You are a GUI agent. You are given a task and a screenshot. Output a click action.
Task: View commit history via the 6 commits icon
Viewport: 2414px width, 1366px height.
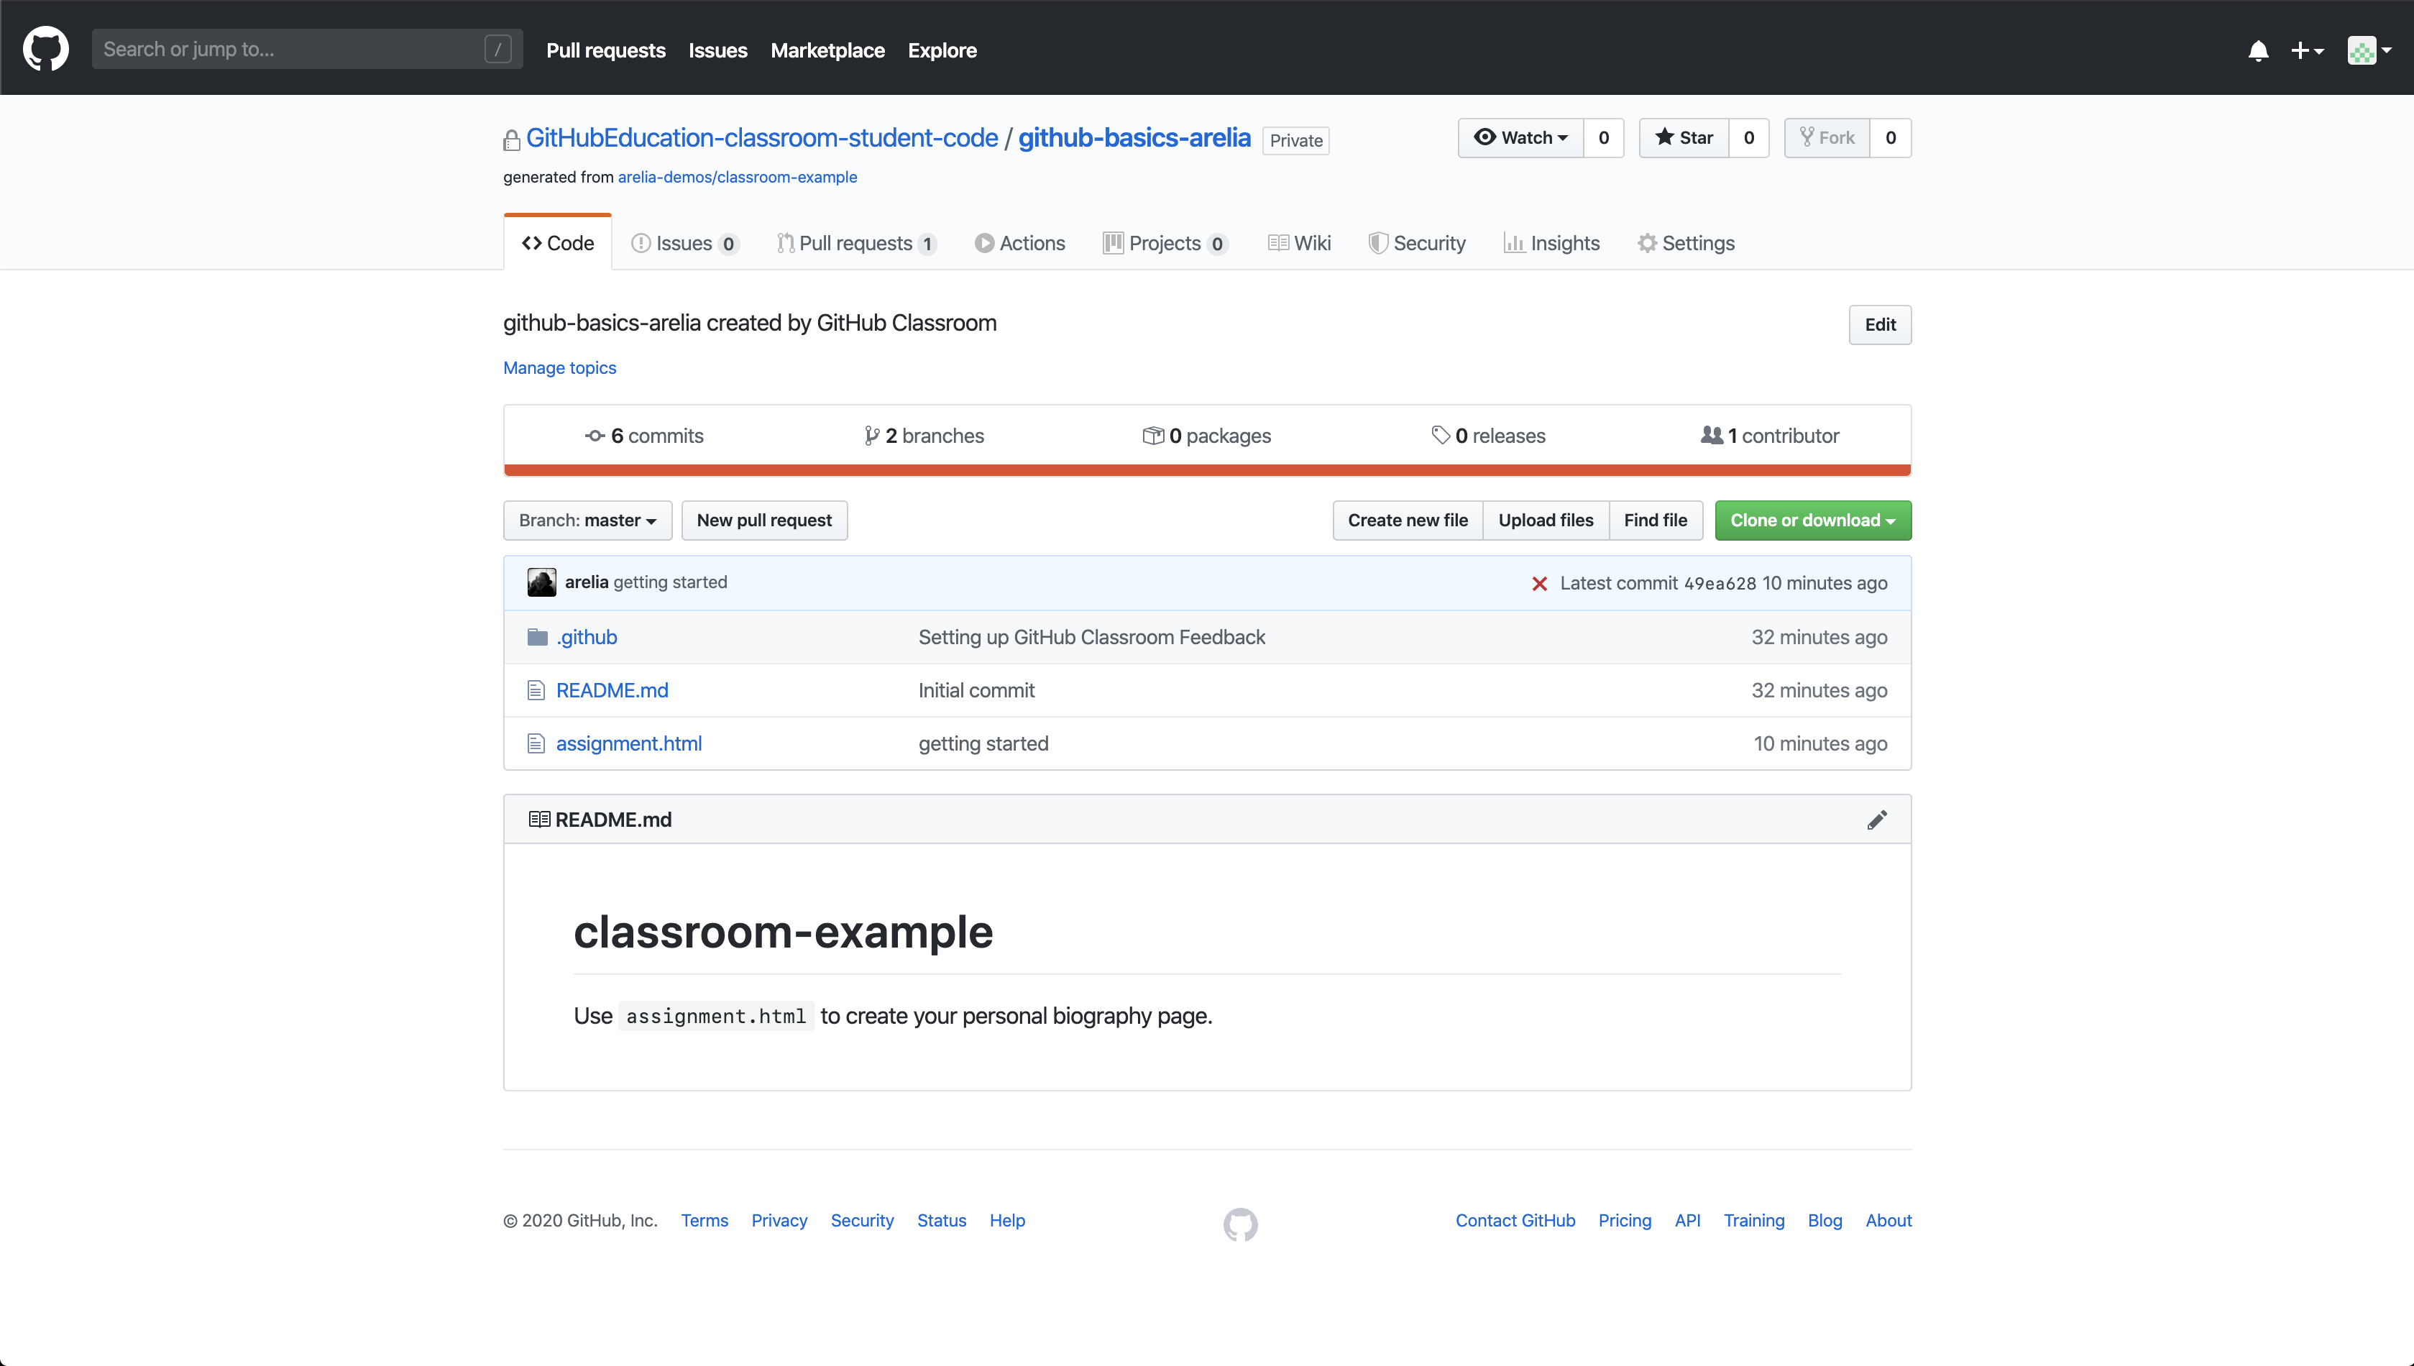tap(595, 435)
